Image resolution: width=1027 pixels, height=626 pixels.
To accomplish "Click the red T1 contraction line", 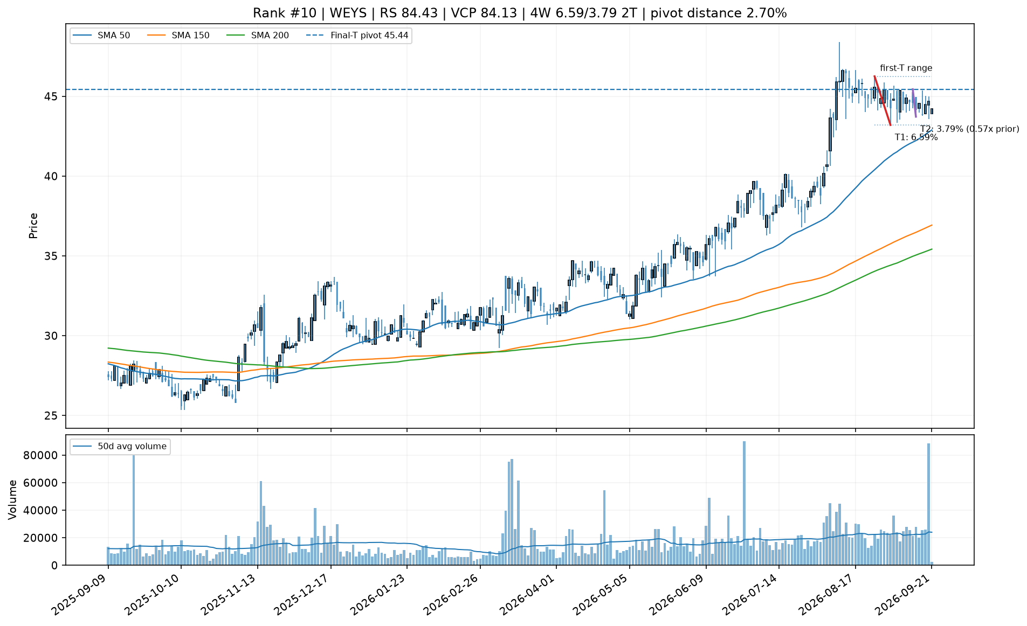I will (x=882, y=101).
